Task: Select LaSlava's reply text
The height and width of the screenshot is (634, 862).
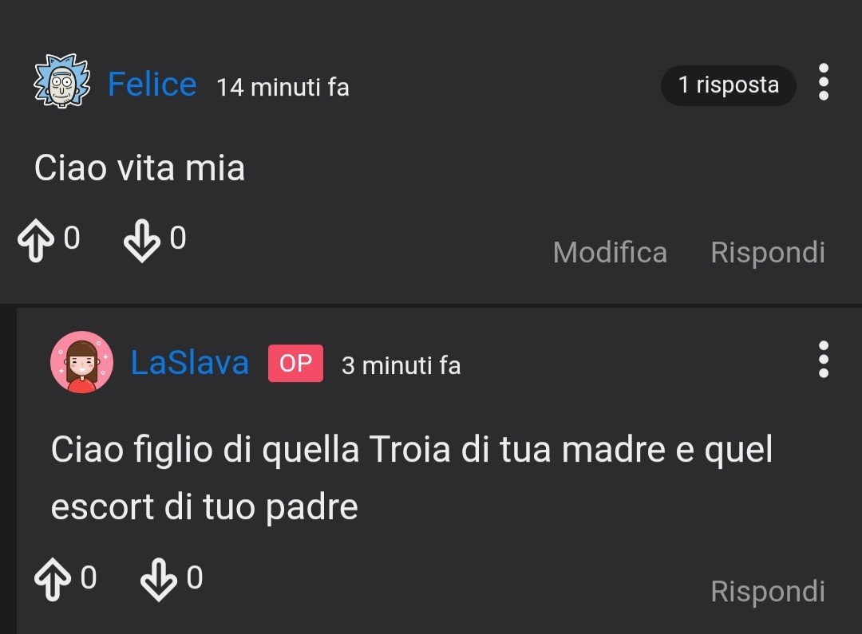Action: [412, 478]
